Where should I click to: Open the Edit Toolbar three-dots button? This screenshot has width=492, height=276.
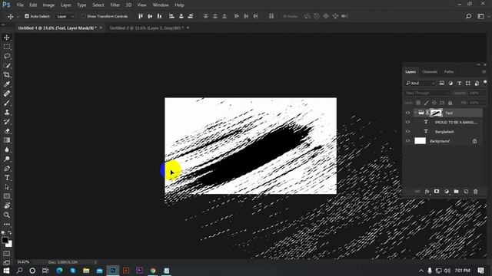coord(7,225)
